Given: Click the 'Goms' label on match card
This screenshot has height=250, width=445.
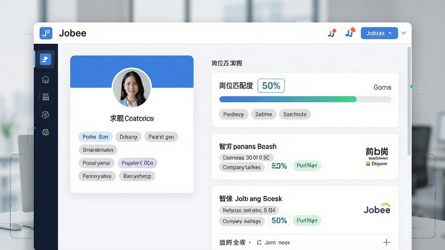Looking at the screenshot, I should pos(382,87).
